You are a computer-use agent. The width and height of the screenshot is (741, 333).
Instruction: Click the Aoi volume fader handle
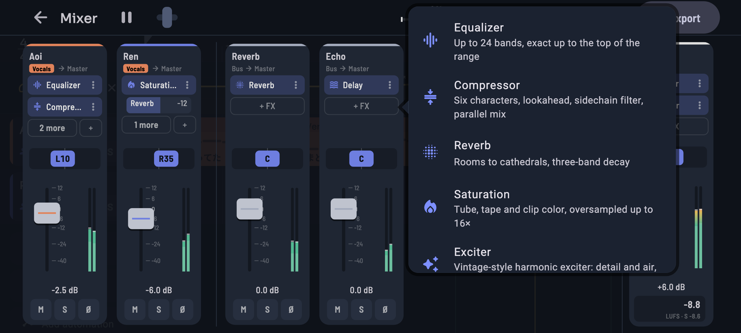tap(47, 213)
